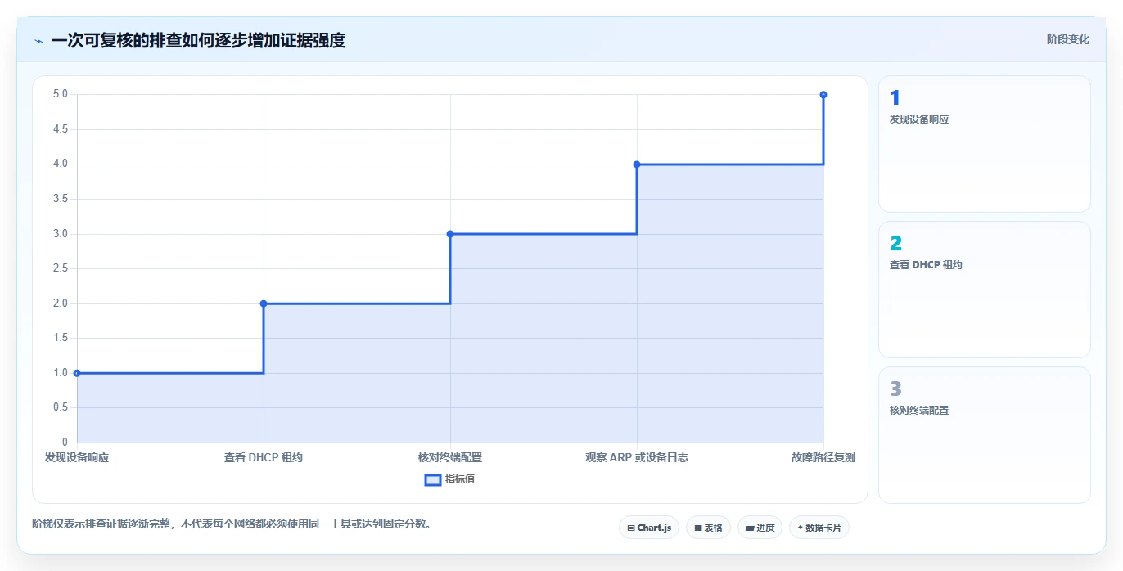This screenshot has height=571, width=1123.
Task: Click x-axis label 查看 DHCP 租约
Action: pos(264,457)
